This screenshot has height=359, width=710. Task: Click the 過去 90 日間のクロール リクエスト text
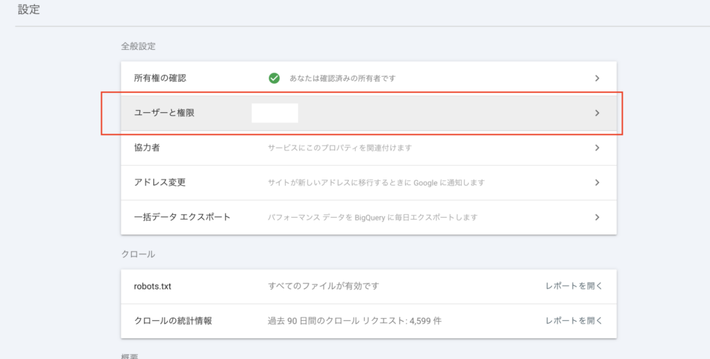click(x=355, y=320)
